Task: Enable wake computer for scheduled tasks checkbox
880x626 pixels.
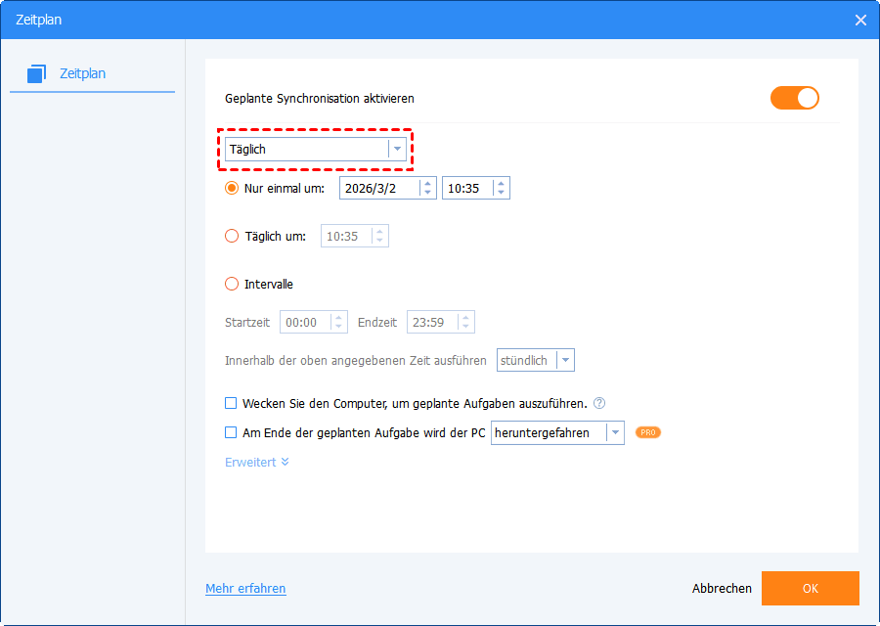Action: (232, 403)
